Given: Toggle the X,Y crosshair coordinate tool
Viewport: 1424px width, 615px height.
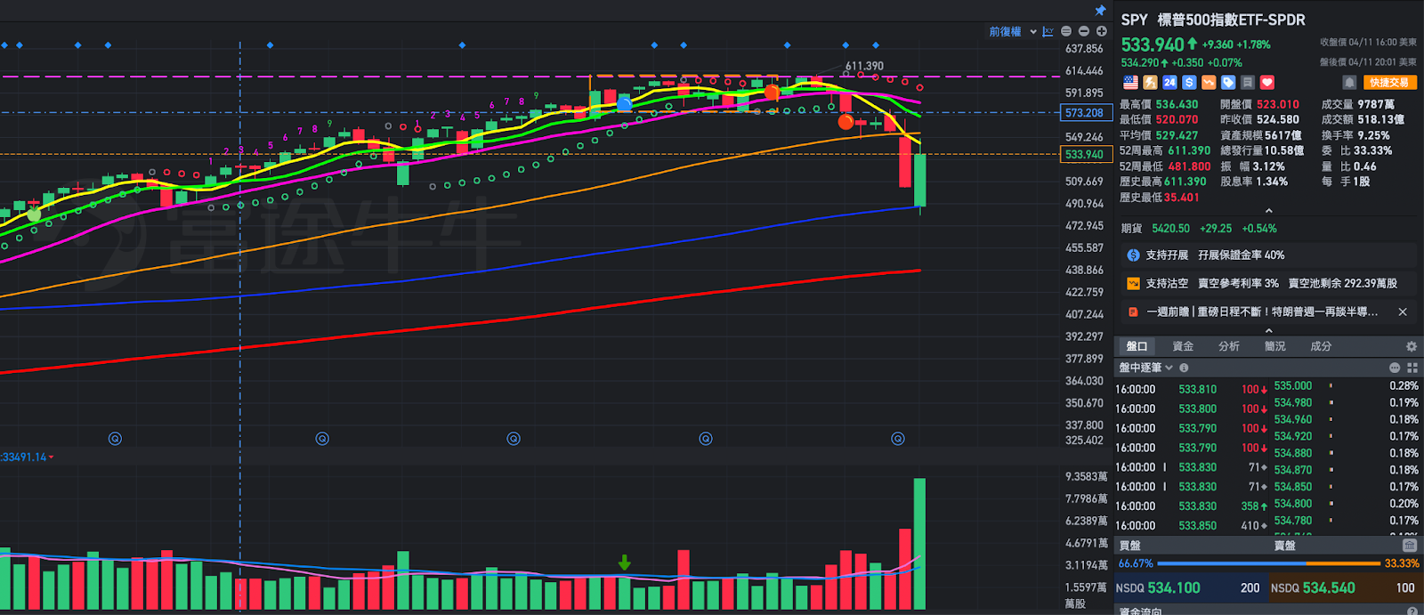Looking at the screenshot, I should tap(1048, 31).
